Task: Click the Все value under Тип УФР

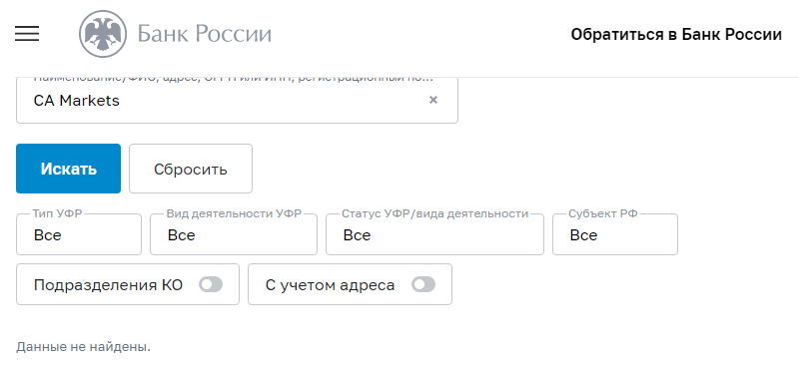Action: (x=47, y=235)
